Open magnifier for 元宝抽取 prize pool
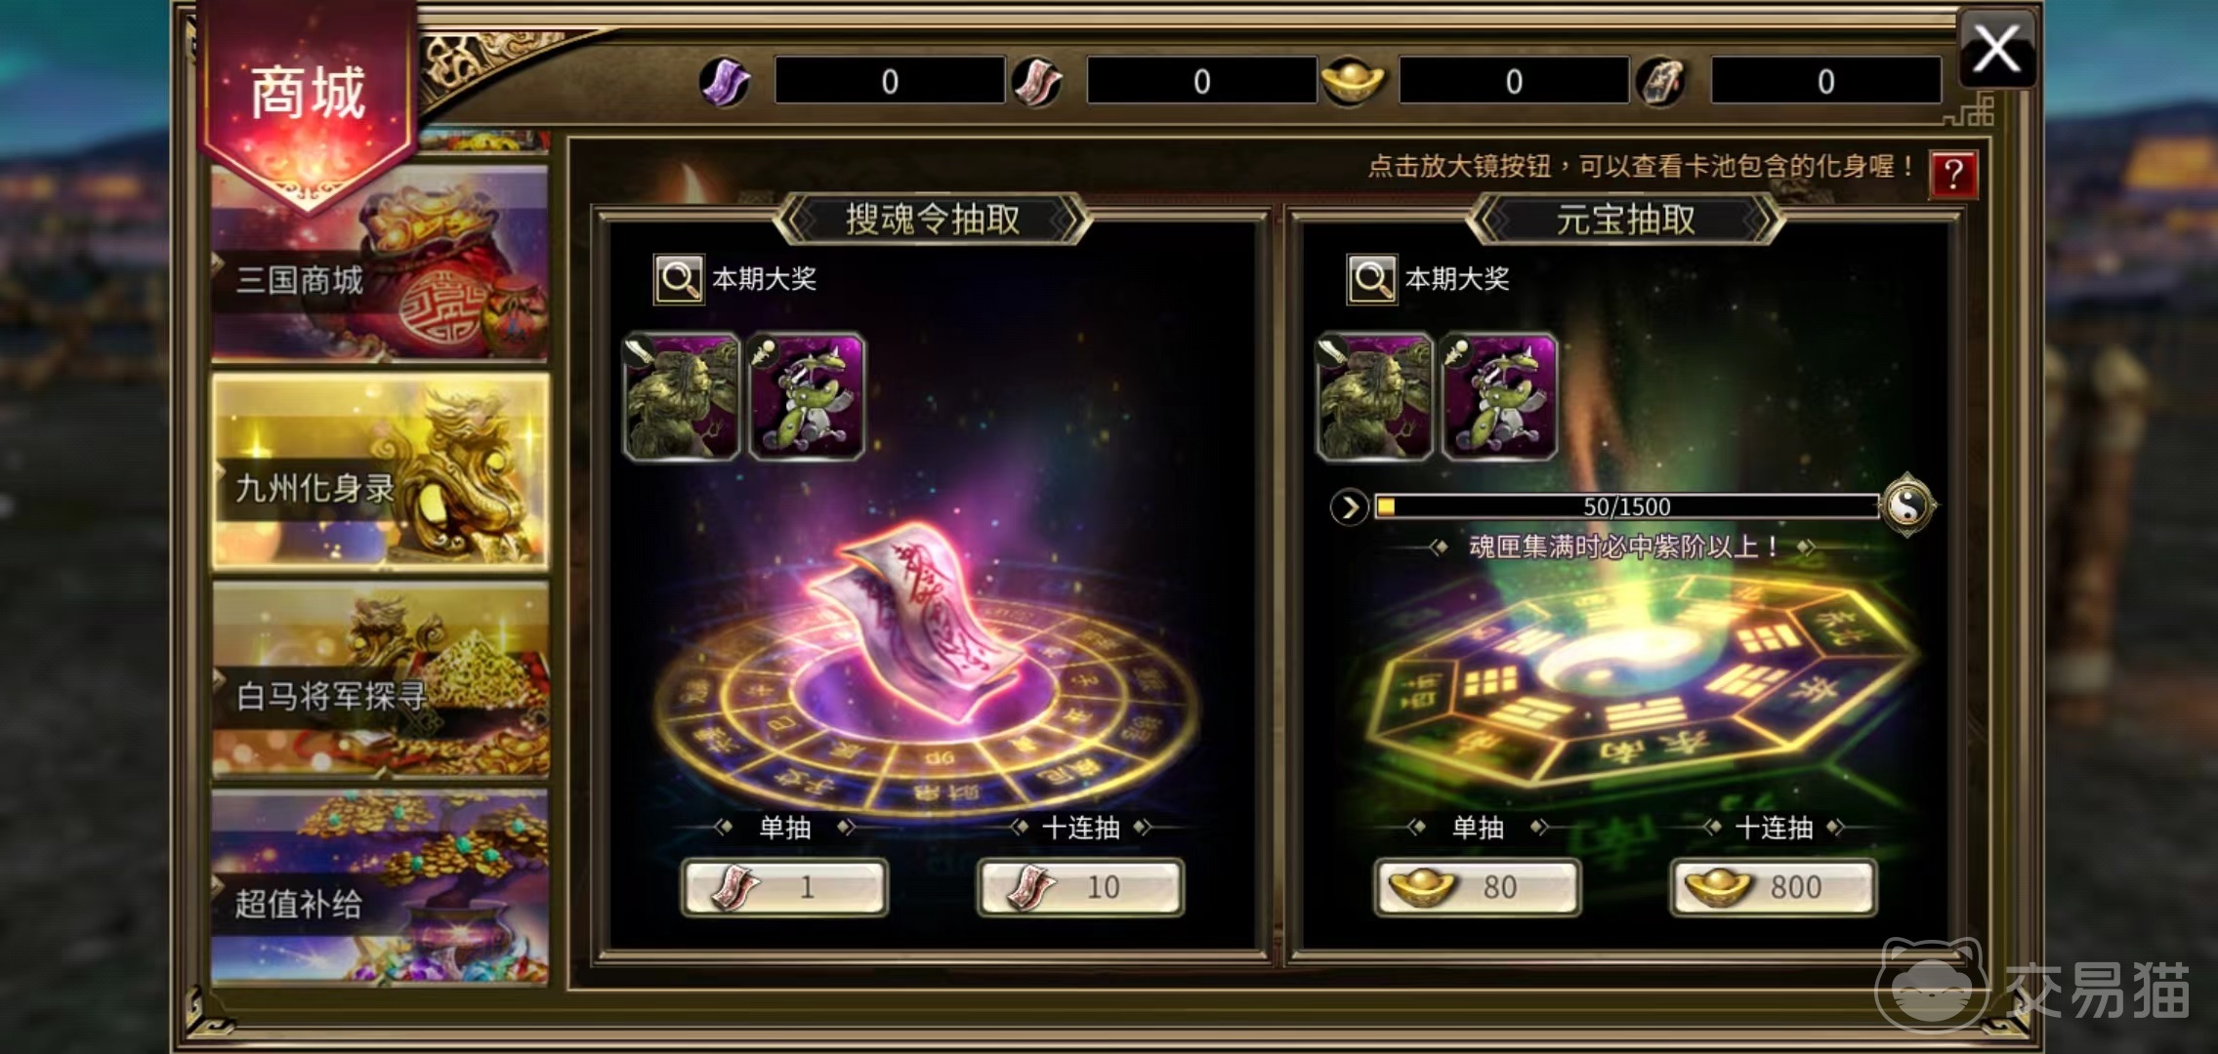The image size is (2218, 1054). [x=1371, y=280]
